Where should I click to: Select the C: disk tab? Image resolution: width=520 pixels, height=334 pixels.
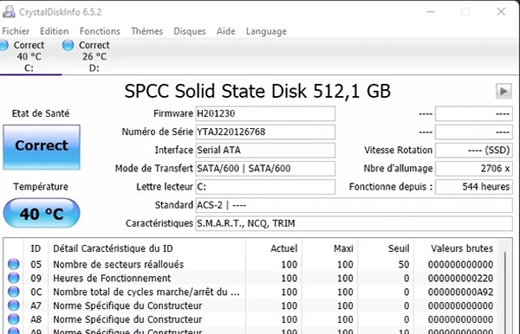point(29,56)
